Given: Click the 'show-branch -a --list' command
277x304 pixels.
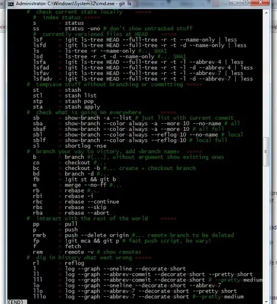Looking at the screenshot, I should point(98,118).
